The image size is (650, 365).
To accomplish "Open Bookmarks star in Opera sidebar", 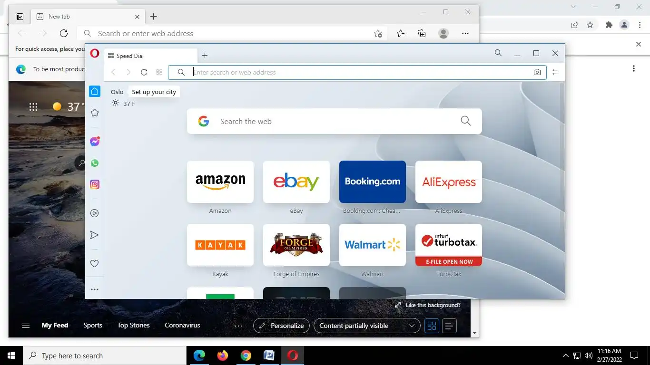I will [x=95, y=113].
